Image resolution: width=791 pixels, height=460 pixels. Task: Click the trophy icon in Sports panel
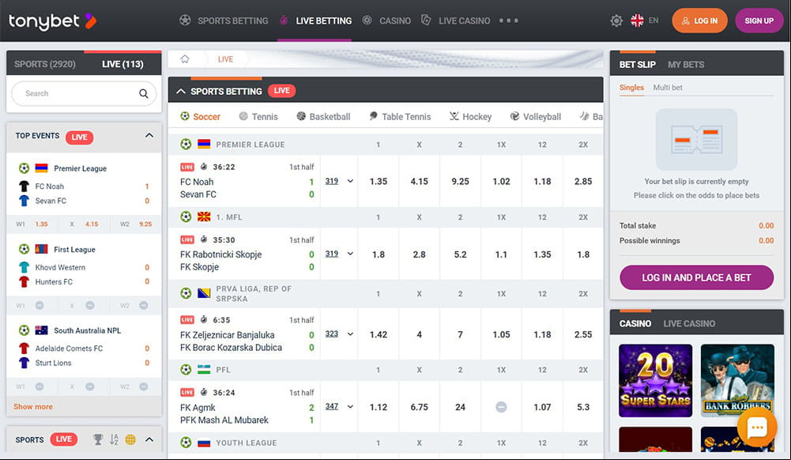pos(98,439)
